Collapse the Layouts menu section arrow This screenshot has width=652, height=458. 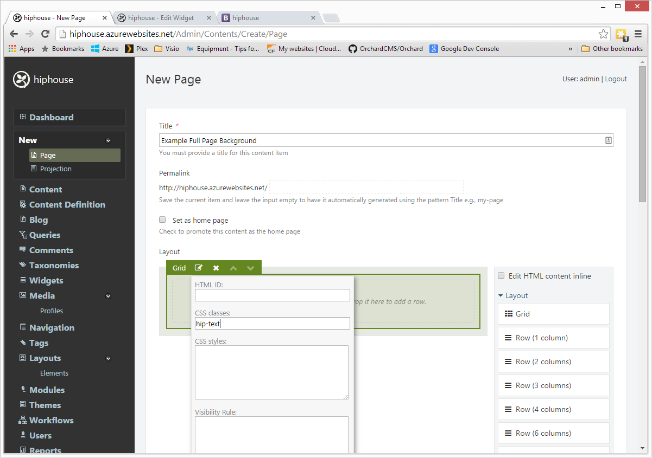108,359
